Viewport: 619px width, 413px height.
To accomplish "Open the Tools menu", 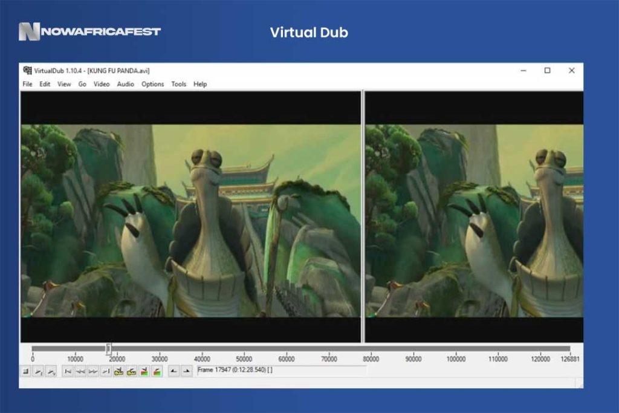I will (178, 84).
